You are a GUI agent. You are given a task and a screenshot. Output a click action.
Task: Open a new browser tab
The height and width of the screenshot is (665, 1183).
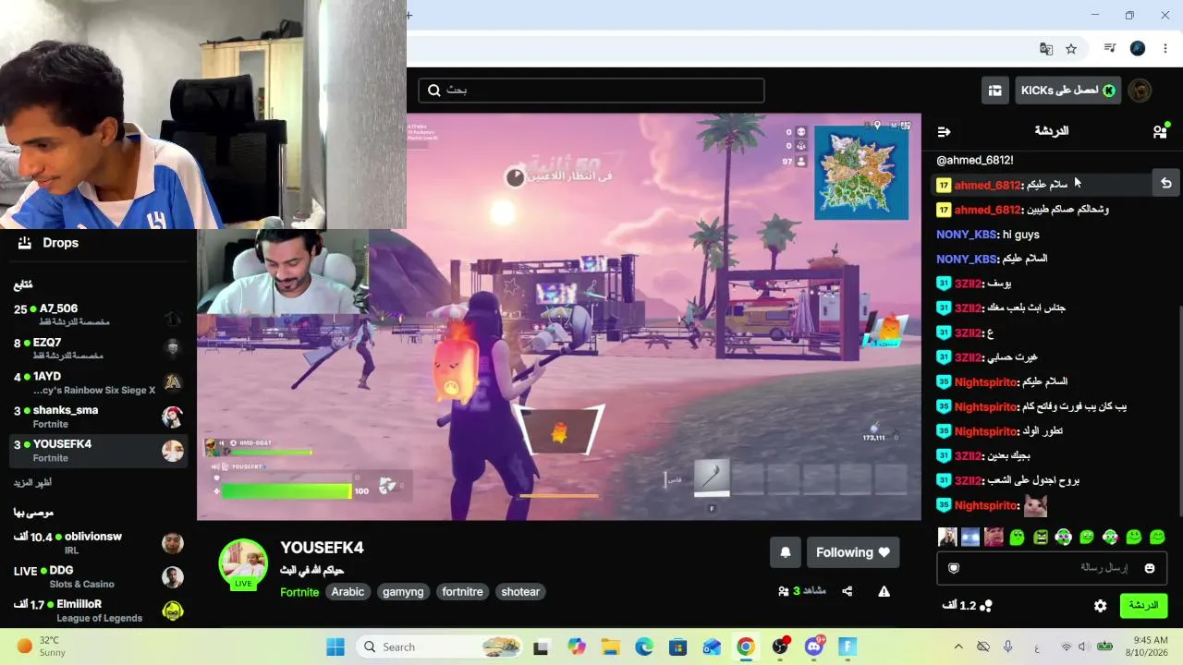(x=409, y=15)
